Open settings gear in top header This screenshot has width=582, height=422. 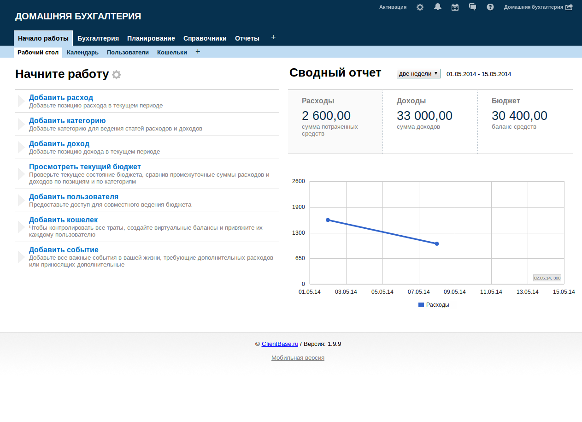coord(420,7)
